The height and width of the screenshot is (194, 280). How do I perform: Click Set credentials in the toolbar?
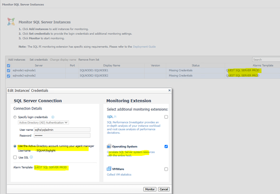(39, 60)
